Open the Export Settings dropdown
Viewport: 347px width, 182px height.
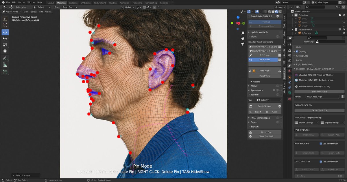click(x=333, y=123)
